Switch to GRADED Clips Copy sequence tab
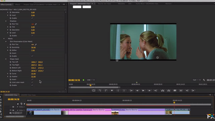The height and width of the screenshot is (121, 215). point(28,95)
